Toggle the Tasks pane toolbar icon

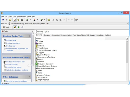[x=15, y=20]
